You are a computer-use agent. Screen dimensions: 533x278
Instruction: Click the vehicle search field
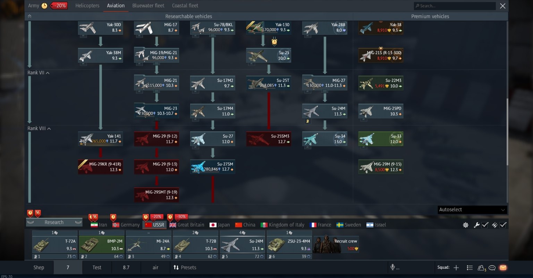[x=455, y=6]
